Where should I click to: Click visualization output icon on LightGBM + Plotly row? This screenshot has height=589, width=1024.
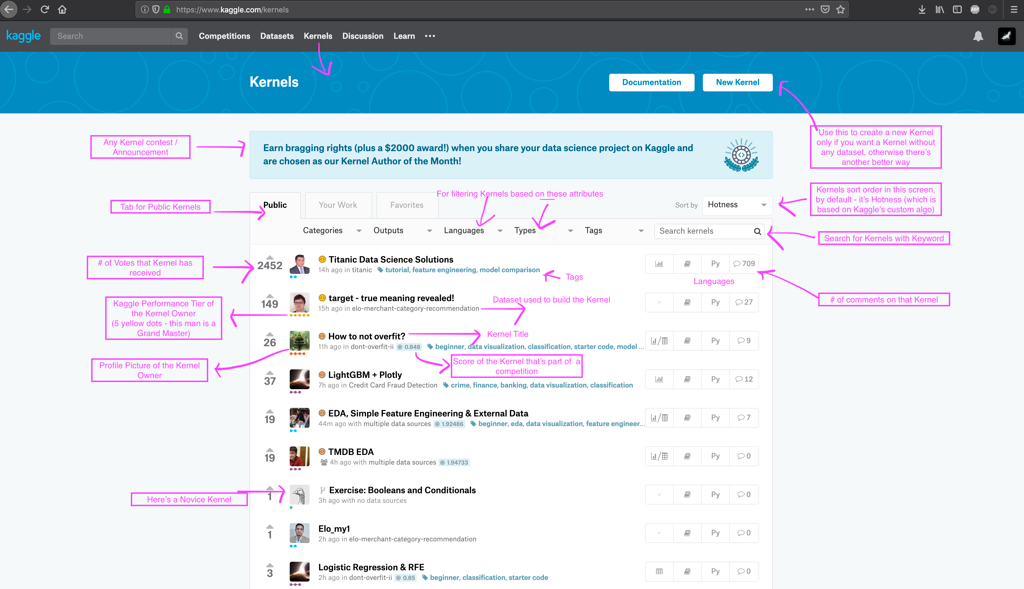point(659,379)
